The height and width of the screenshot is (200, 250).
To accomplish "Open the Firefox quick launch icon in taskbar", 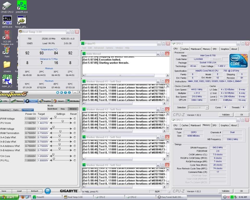I will pyautogui.click(x=23, y=197).
